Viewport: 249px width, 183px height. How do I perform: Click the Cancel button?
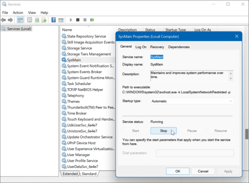(x=203, y=171)
